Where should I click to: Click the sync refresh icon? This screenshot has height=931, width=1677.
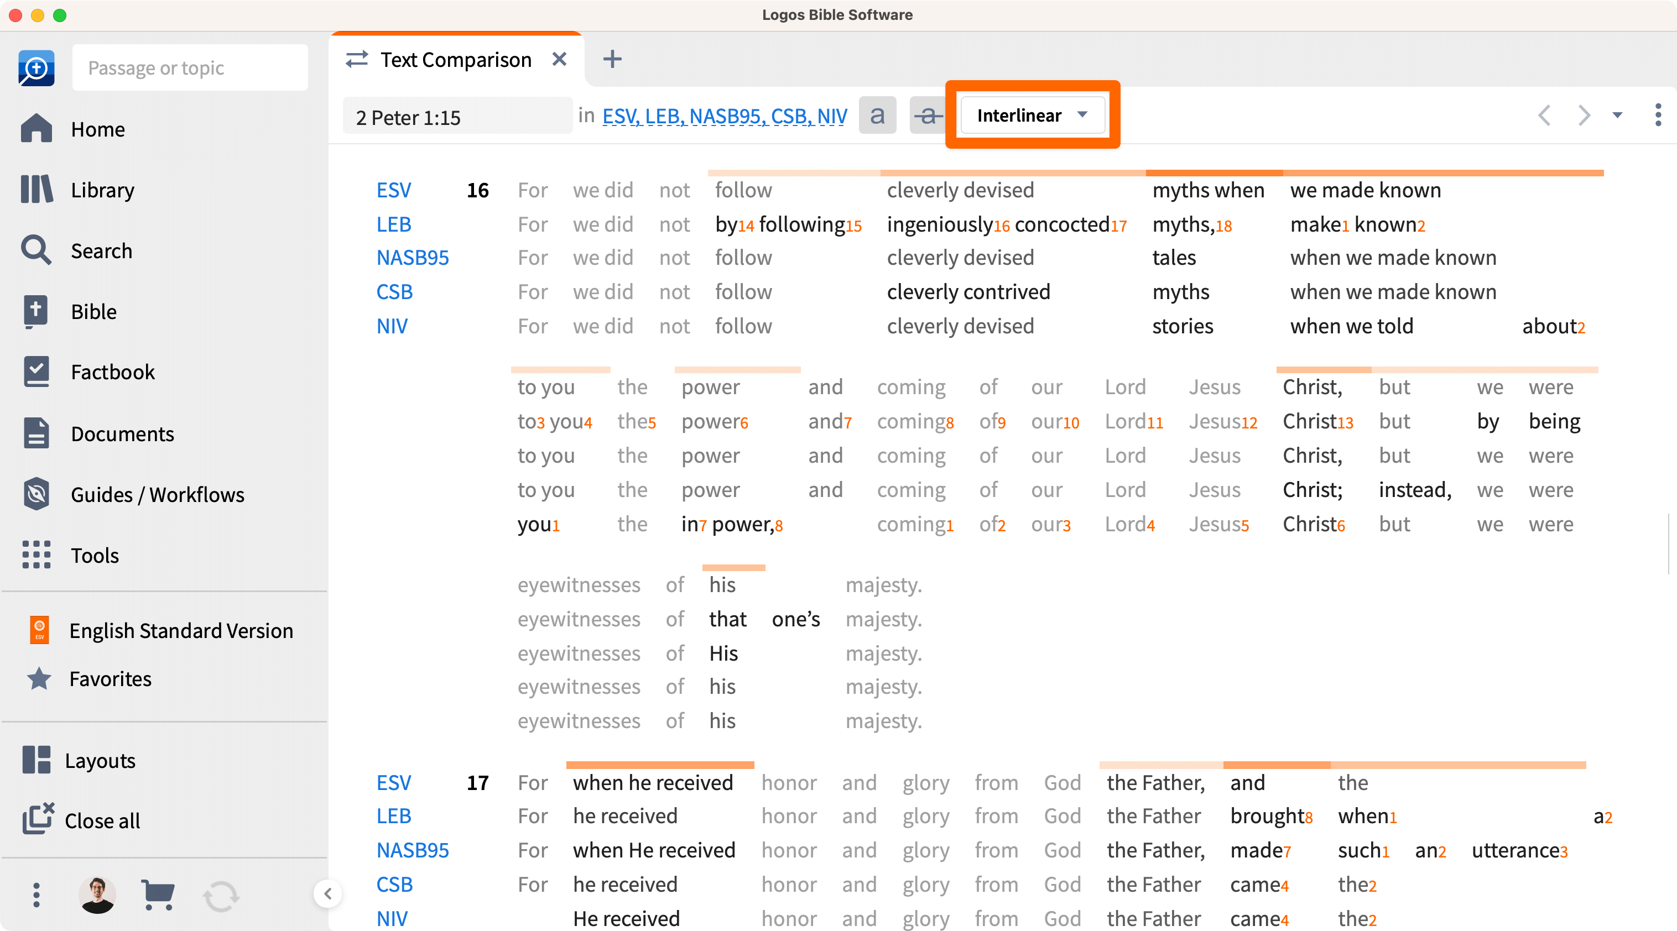coord(221,897)
